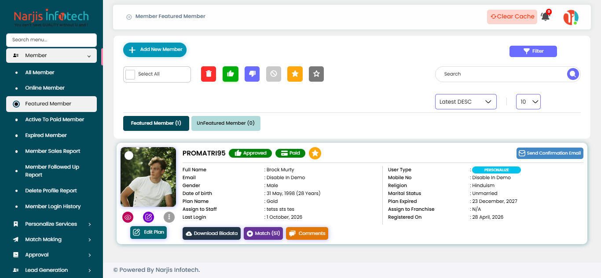Image resolution: width=601 pixels, height=278 pixels.
Task: Click the full name value Brock Murty
Action: [x=280, y=170]
